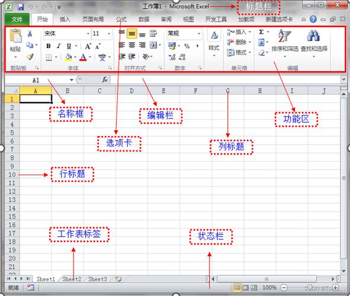Image resolution: width=350 pixels, height=296 pixels.
Task: Click the fx insert function button
Action: 105,80
